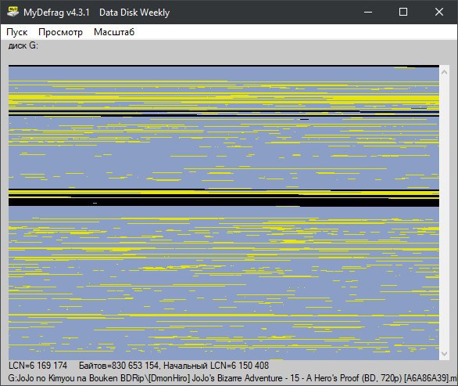
Task: Click the MyDefrag v4.3.1 title text
Action: click(56, 13)
